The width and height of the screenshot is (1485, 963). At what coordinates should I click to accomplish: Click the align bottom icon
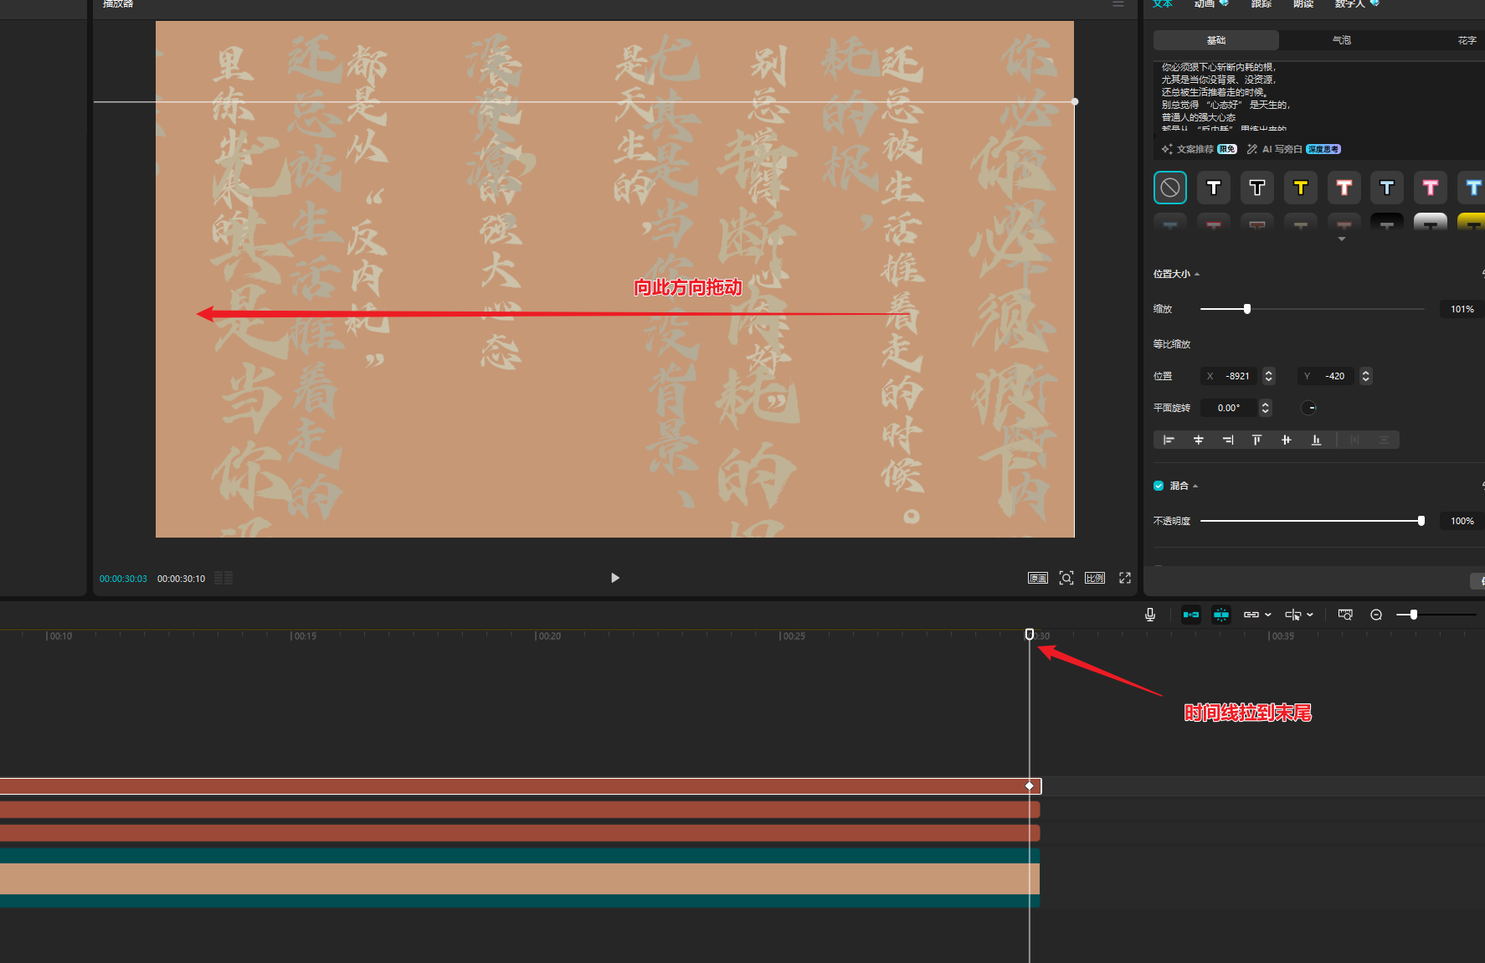click(1316, 440)
